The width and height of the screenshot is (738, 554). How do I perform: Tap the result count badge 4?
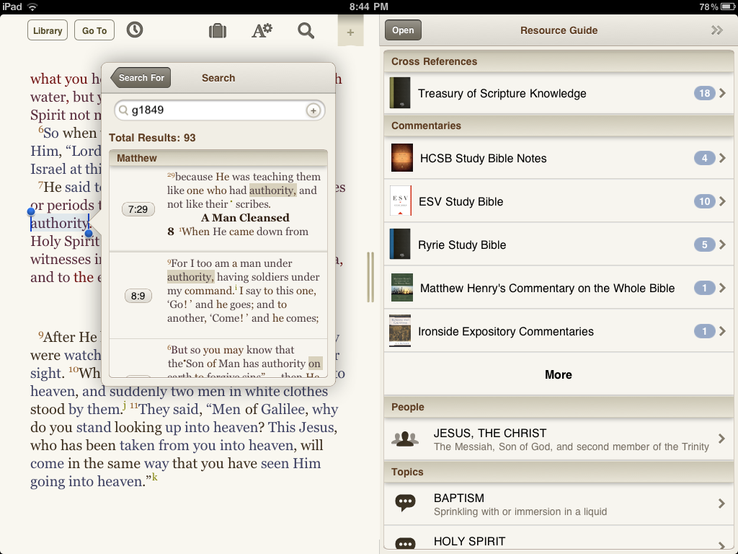704,158
